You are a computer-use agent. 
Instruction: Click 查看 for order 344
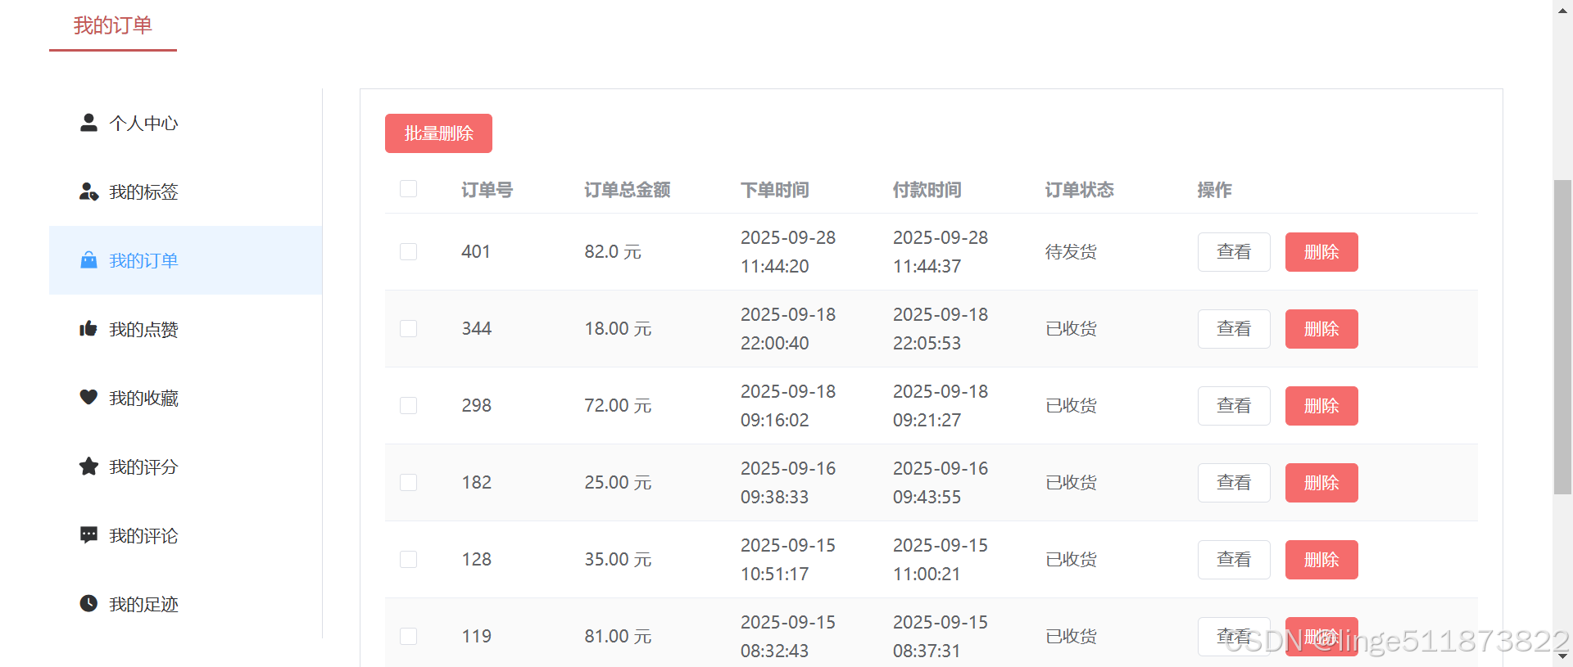coord(1234,329)
